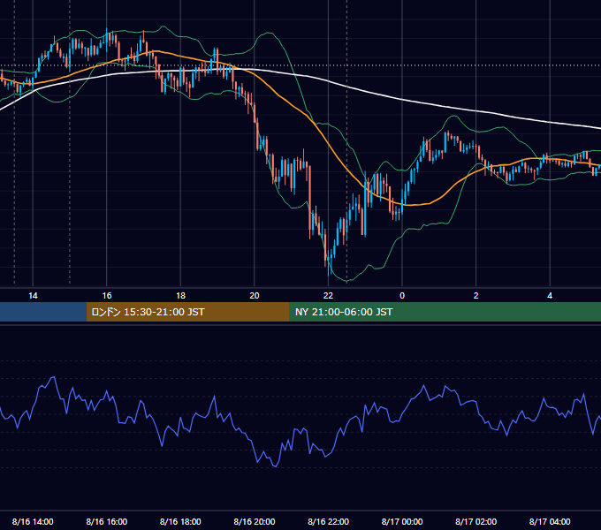Click the NY 21:00-06:00 JST session bar

tap(445, 312)
